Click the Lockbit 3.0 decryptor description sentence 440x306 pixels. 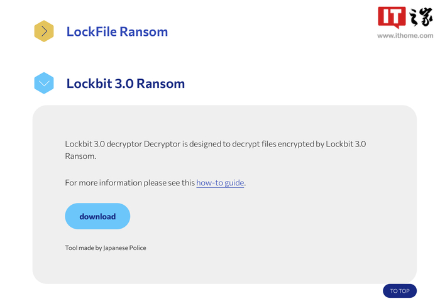coord(215,144)
